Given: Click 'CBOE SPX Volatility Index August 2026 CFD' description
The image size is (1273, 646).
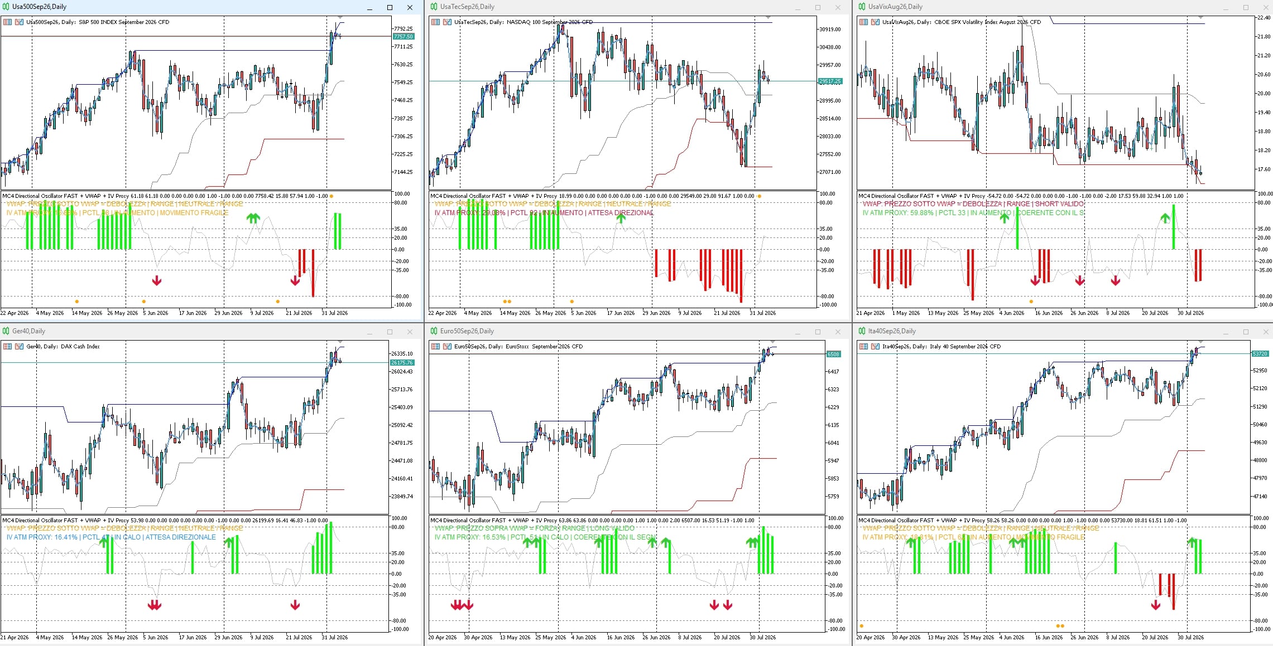Looking at the screenshot, I should point(987,22).
